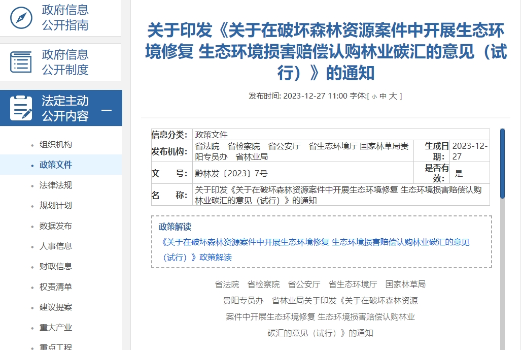Click the 发布机构: label
This screenshot has width=521, height=350.
(x=169, y=151)
